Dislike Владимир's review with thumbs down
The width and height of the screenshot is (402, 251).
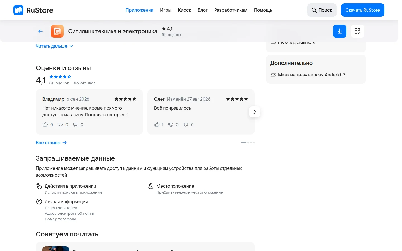[60, 125]
